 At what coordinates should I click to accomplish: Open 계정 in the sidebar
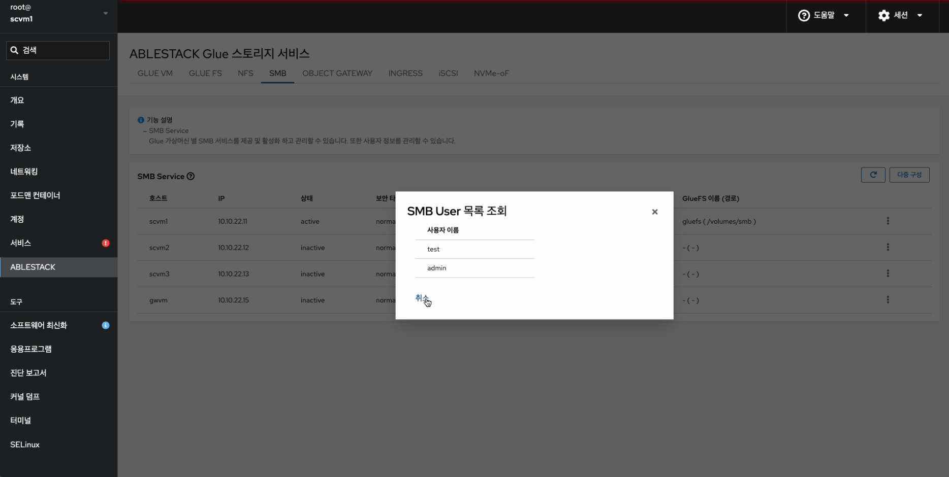(x=59, y=219)
